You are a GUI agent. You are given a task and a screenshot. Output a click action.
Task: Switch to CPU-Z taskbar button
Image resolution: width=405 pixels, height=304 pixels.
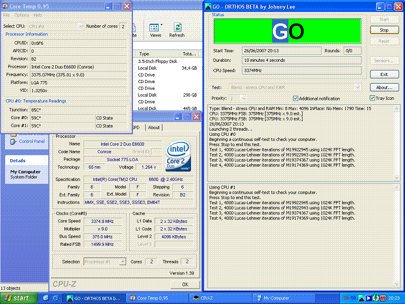click(221, 298)
